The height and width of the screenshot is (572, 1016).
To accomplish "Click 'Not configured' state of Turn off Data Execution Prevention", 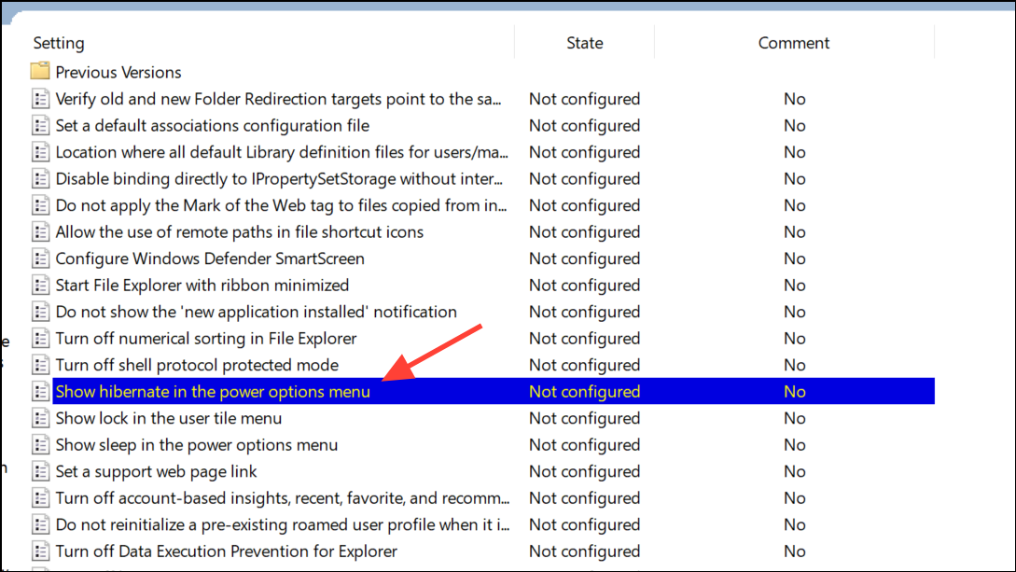I will 584,550.
